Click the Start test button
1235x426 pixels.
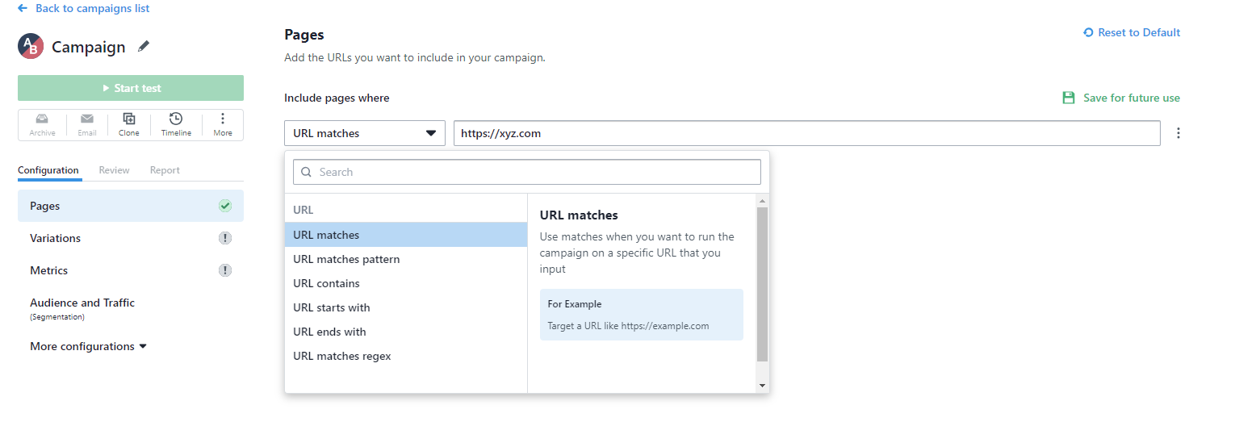point(131,88)
